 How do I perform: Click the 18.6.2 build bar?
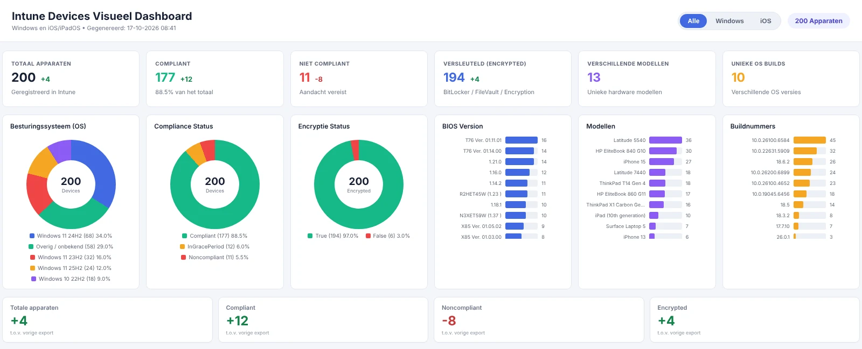pos(803,162)
